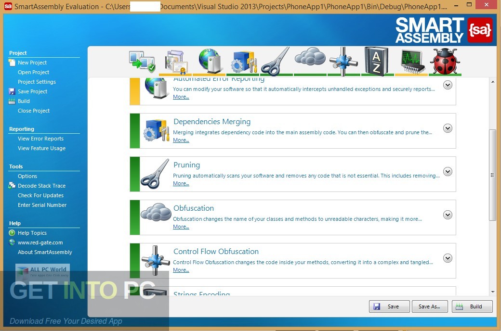The width and height of the screenshot is (501, 331).
Task: Click the Control Flow Obfuscation heading
Action: click(x=216, y=252)
